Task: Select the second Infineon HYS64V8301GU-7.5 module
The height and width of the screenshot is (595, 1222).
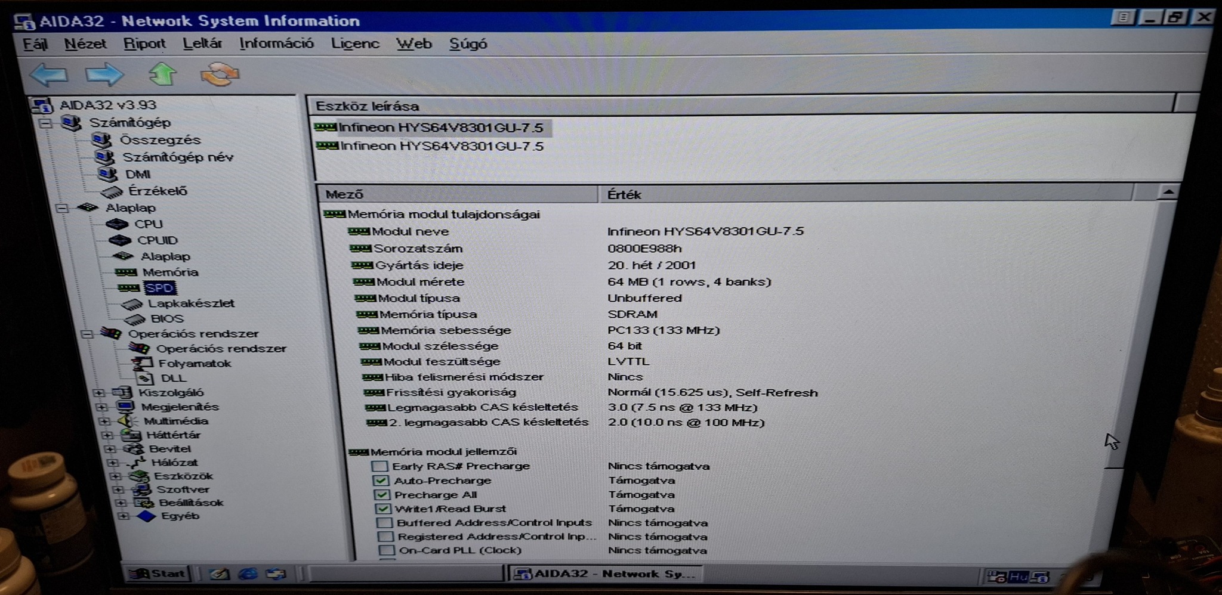Action: tap(442, 146)
